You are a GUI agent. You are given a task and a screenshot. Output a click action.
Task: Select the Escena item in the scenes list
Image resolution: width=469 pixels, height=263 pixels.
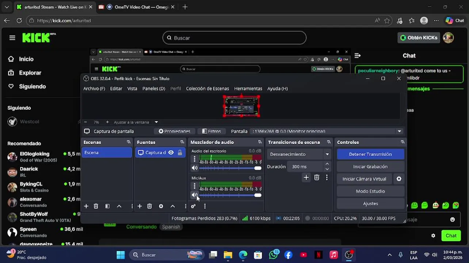(x=107, y=153)
